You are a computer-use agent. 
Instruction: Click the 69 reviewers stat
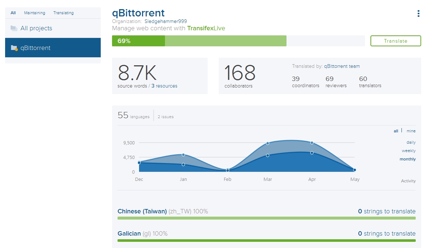point(336,82)
